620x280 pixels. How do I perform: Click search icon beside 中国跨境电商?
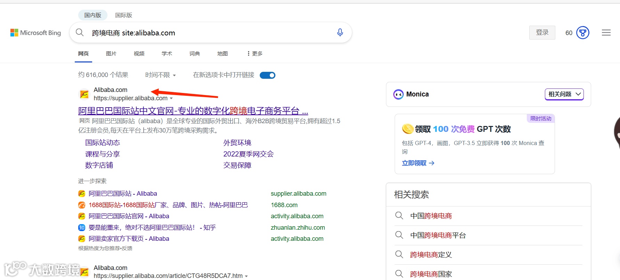coord(399,216)
